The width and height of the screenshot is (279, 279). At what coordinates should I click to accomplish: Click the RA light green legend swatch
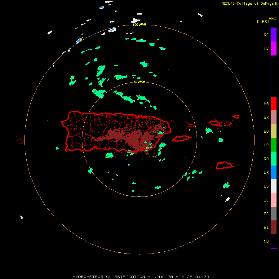click(274, 159)
